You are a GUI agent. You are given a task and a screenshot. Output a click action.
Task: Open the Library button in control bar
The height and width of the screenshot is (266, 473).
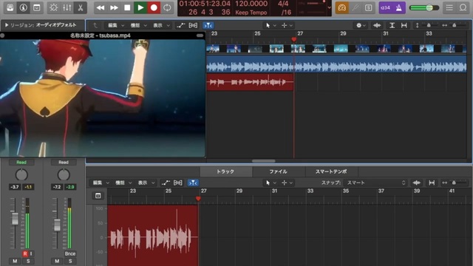click(x=10, y=7)
